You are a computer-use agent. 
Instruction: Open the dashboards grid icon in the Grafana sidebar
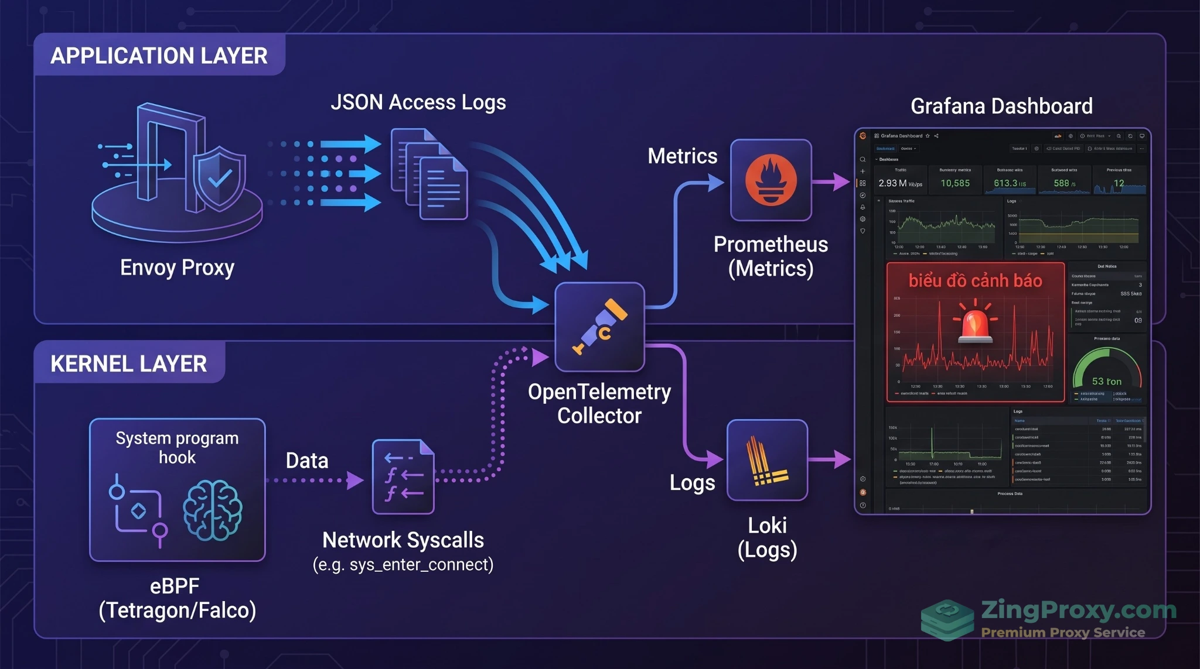tap(862, 183)
